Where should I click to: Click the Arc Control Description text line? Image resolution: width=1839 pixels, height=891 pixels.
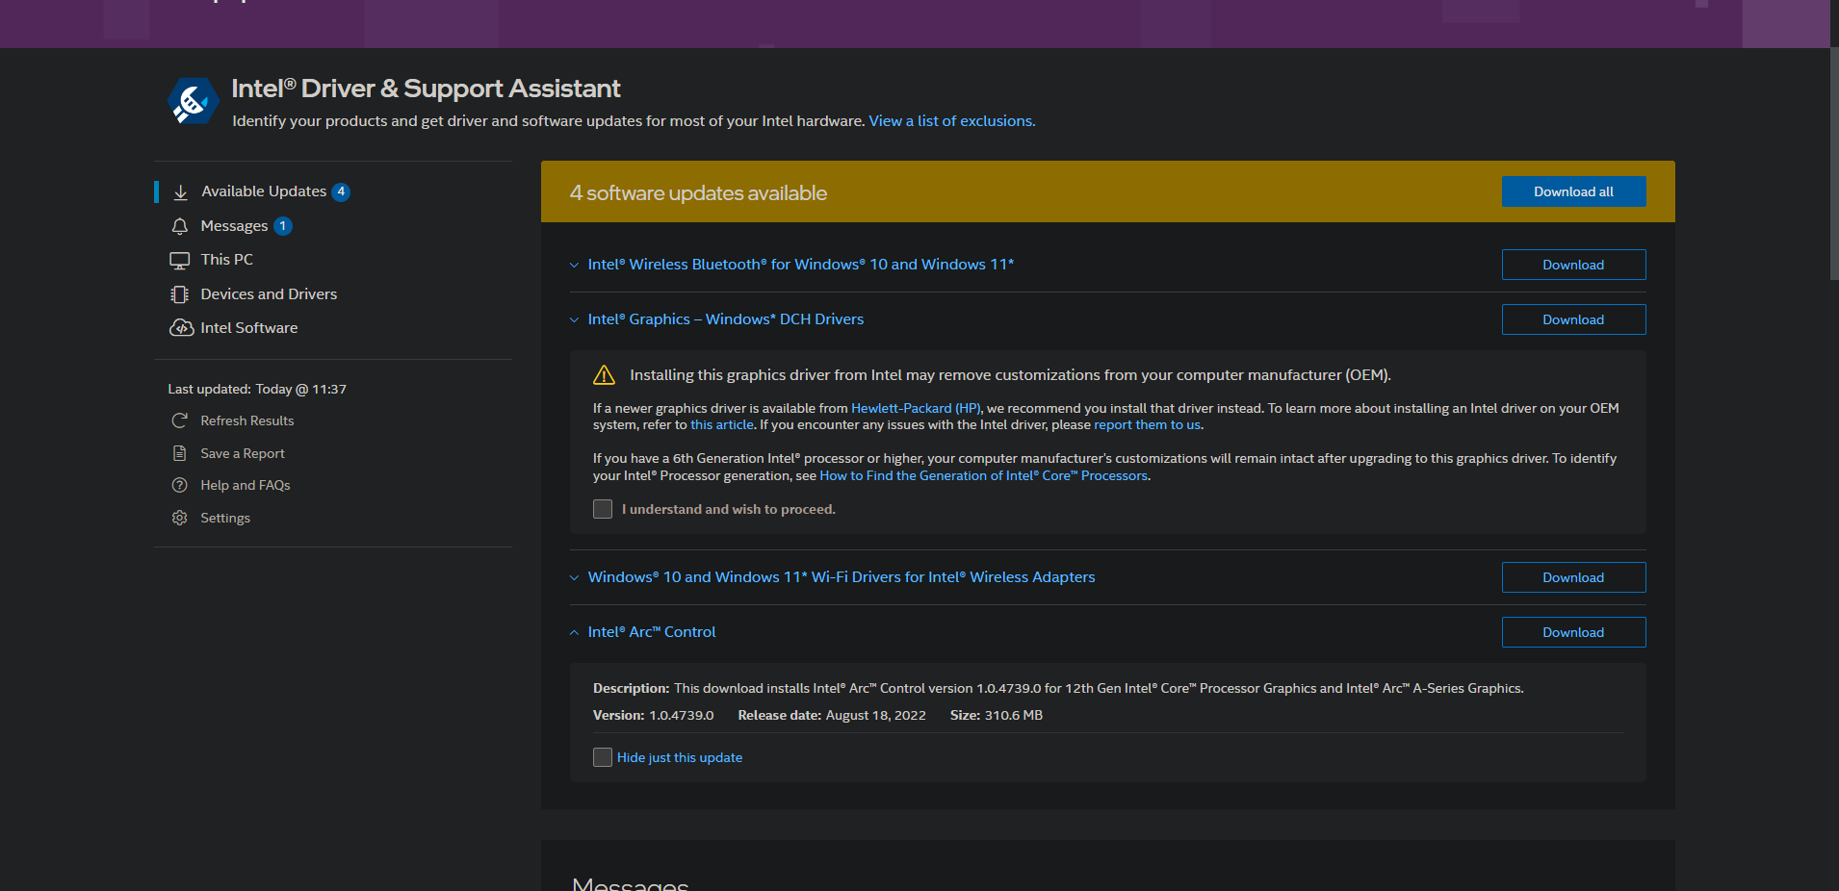[1058, 689]
